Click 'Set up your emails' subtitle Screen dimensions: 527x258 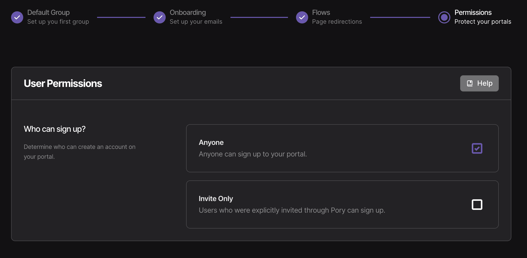pos(196,22)
